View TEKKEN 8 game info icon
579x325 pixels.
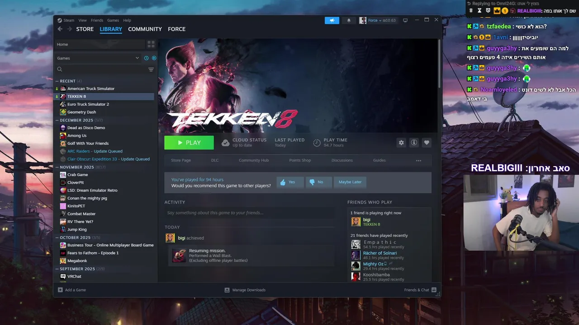click(x=414, y=143)
